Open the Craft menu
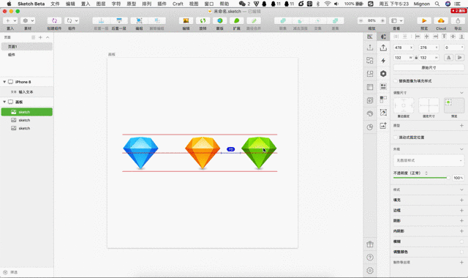468x278 pixels. 178,4
